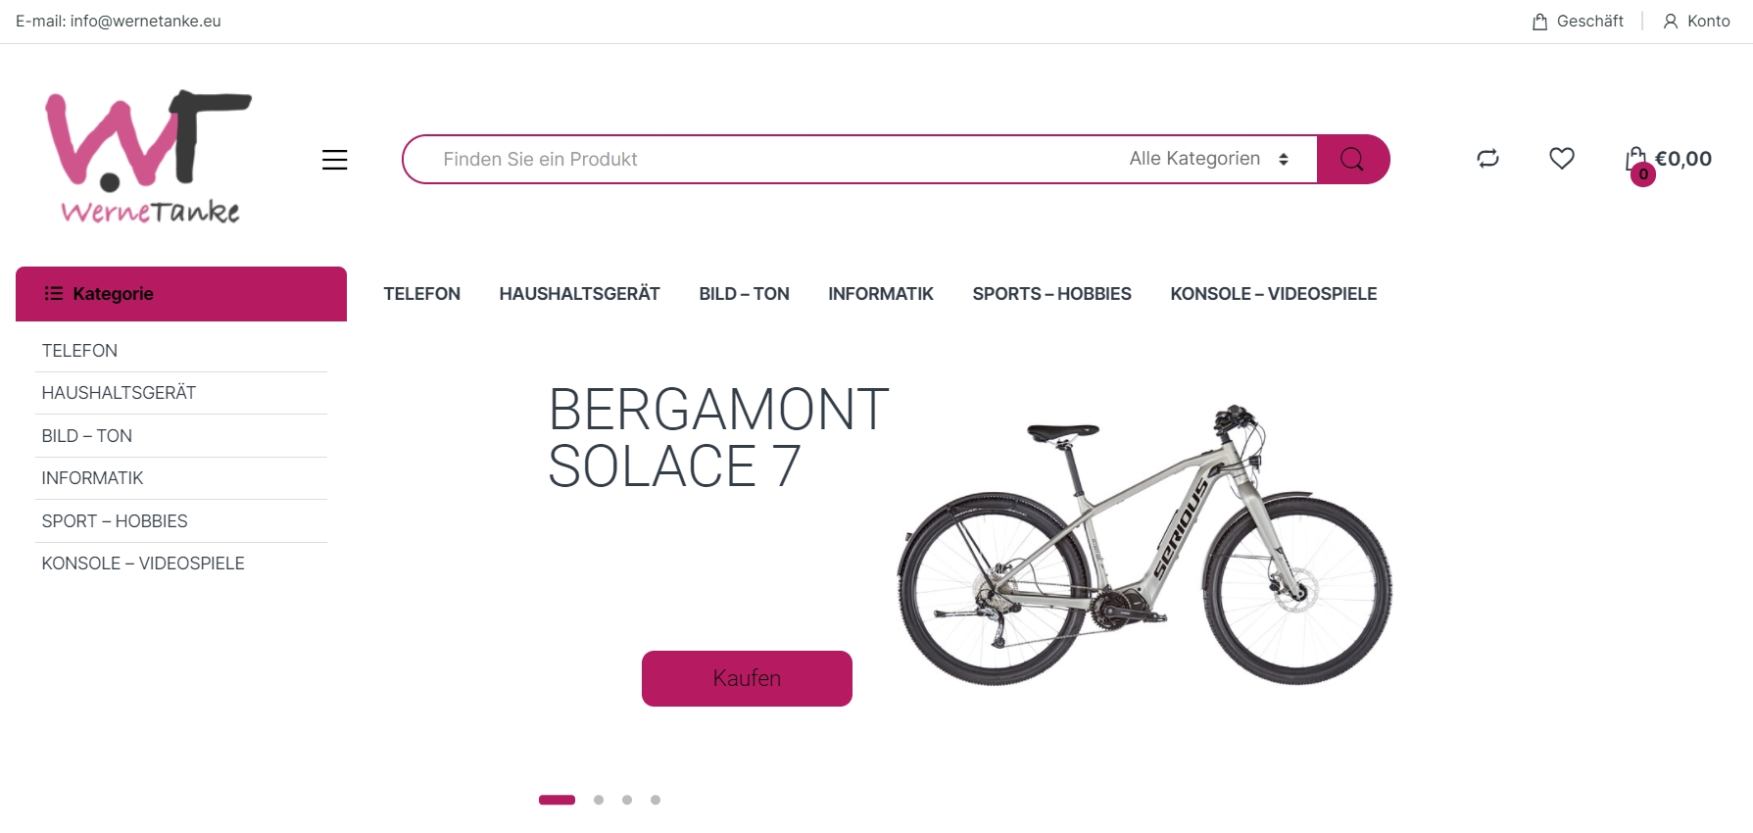Viewport: 1753px width, 833px height.
Task: Click the magnifying glass search button
Action: (1352, 159)
